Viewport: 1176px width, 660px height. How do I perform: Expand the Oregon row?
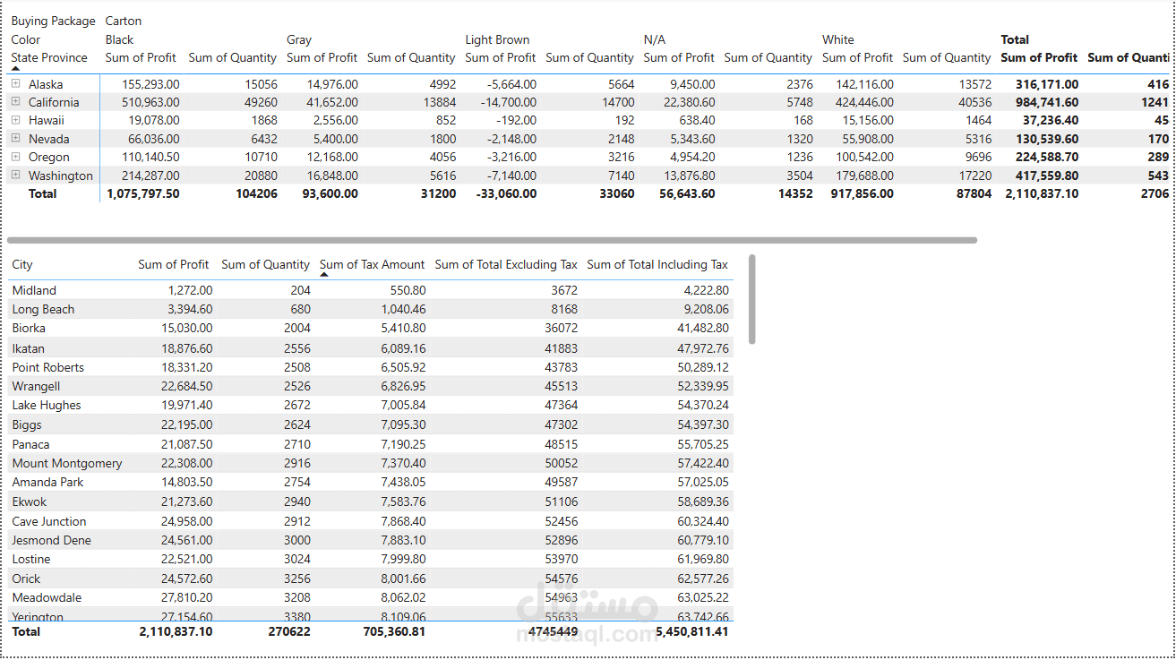pyautogui.click(x=15, y=157)
